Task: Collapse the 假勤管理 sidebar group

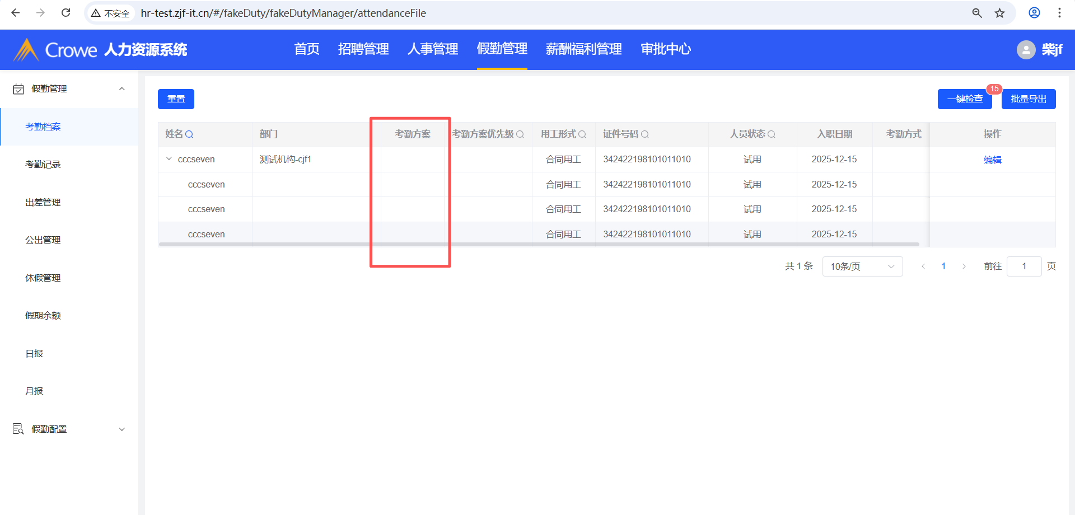Action: tap(122, 89)
